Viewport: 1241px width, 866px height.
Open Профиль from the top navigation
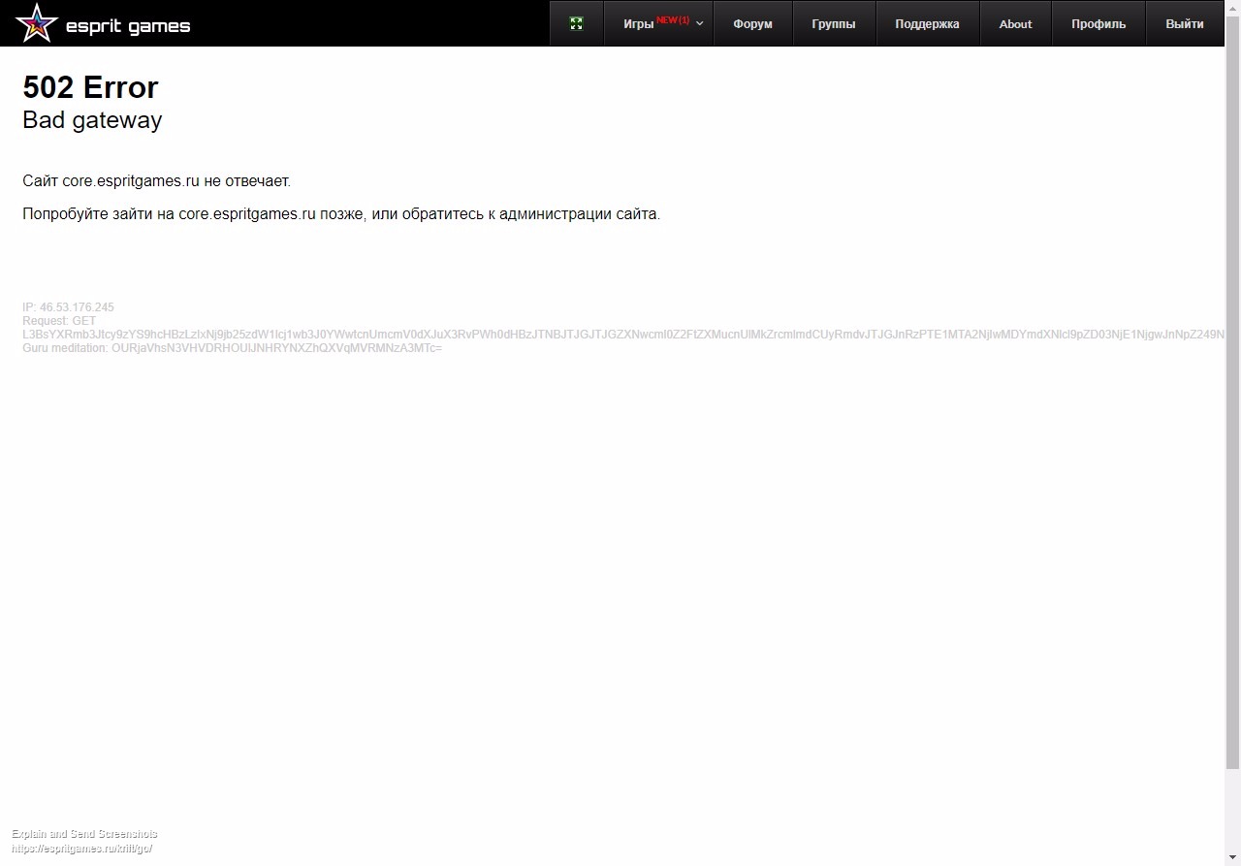tap(1098, 24)
